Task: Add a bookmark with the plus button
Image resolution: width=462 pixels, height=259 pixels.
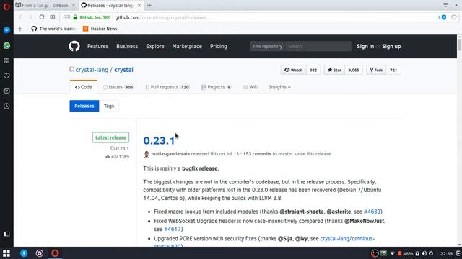Action: click(20, 29)
